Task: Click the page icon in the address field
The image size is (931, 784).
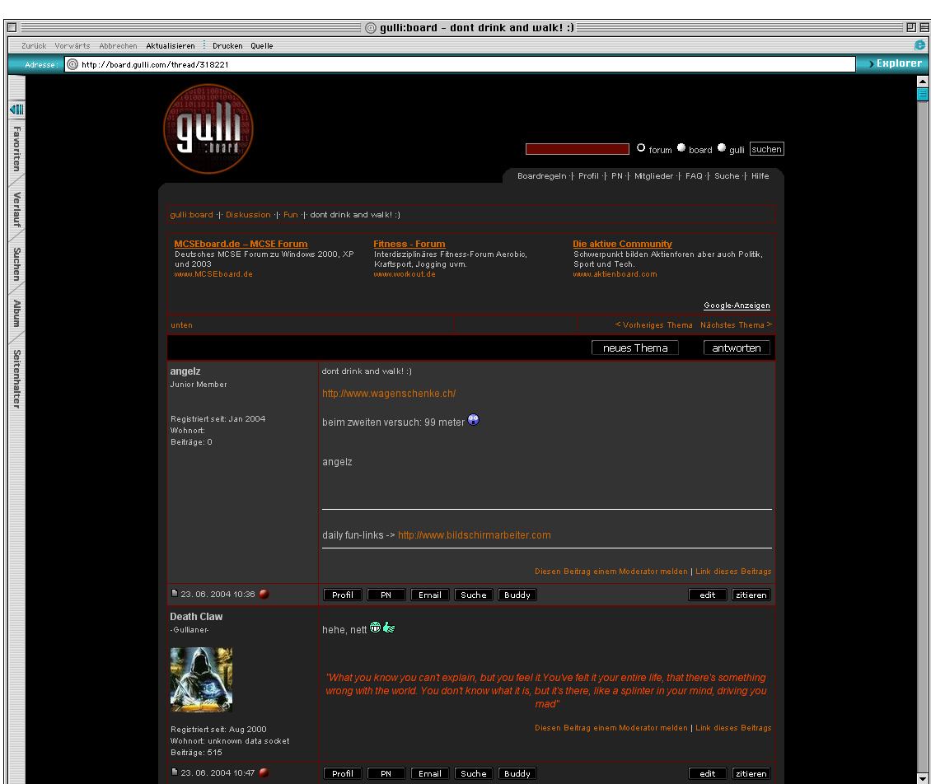Action: (x=73, y=64)
